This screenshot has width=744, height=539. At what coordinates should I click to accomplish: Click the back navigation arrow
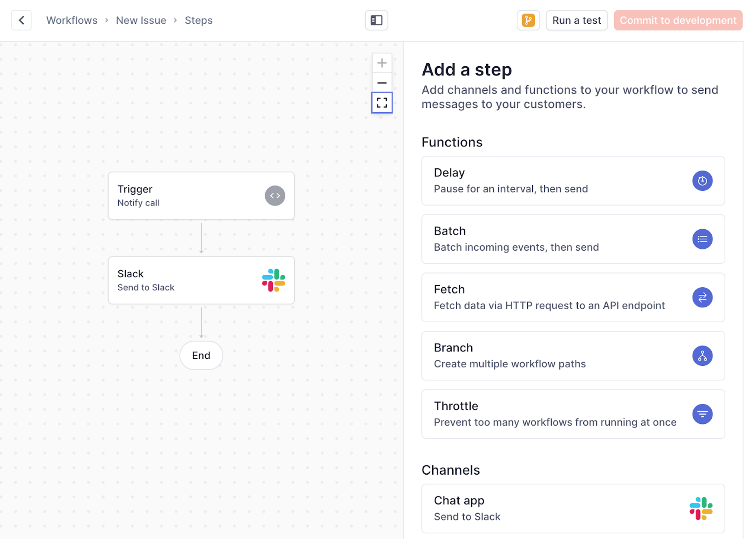[21, 19]
